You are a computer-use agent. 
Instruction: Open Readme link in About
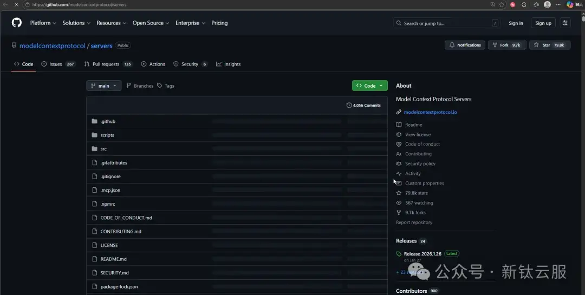click(x=414, y=125)
